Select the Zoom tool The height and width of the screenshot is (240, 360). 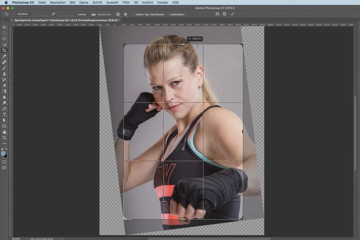pos(4,138)
